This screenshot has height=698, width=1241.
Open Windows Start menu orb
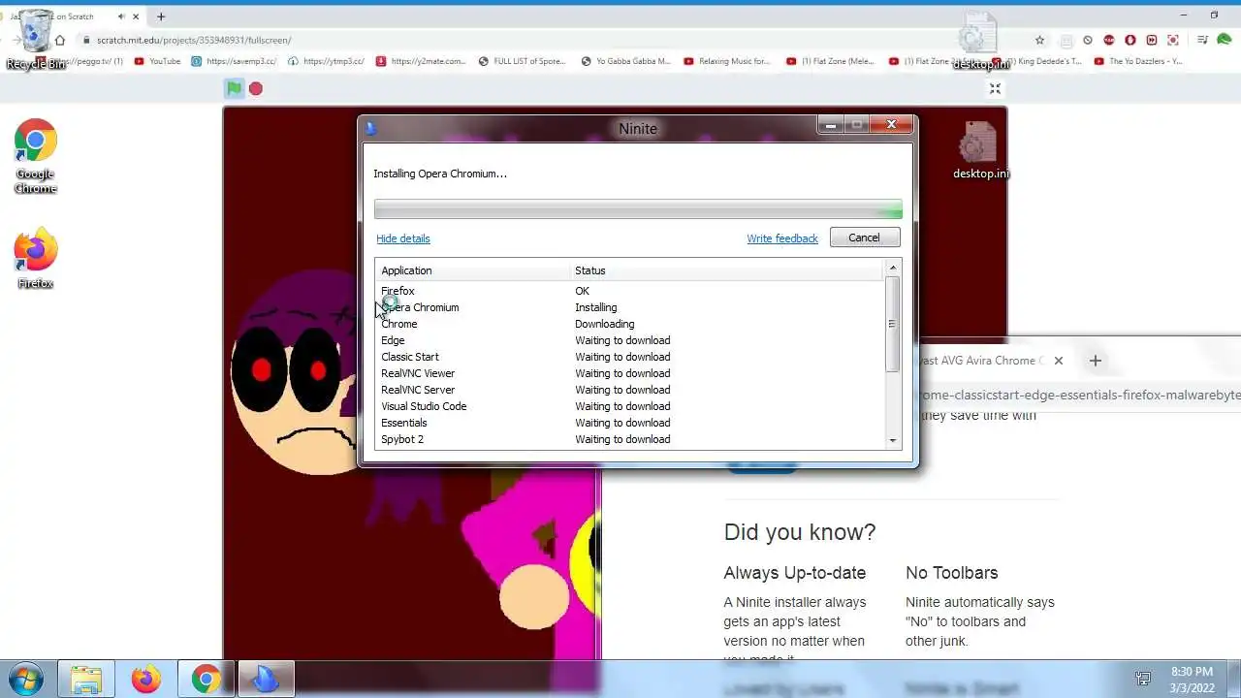(26, 679)
